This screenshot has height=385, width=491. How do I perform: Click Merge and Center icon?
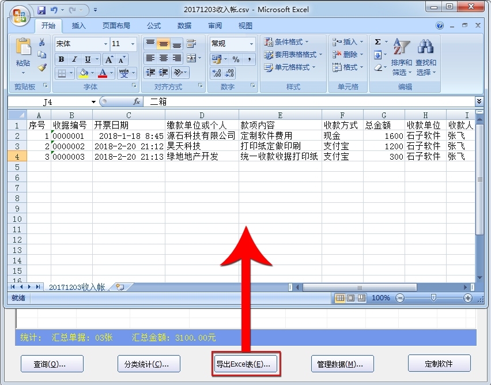pyautogui.click(x=191, y=58)
